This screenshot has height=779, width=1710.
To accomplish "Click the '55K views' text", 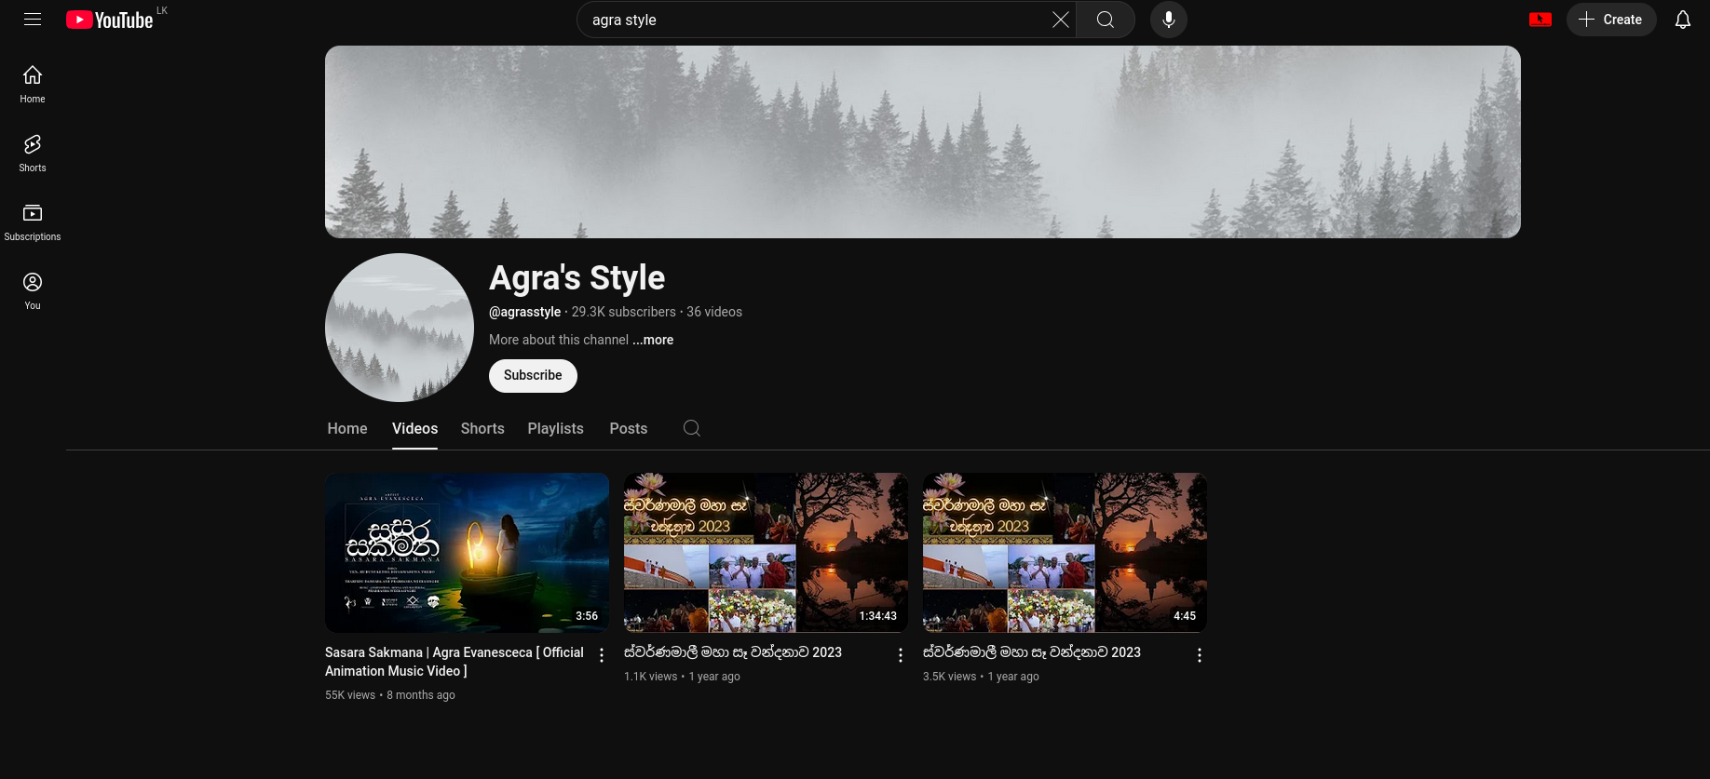I will click(x=350, y=695).
